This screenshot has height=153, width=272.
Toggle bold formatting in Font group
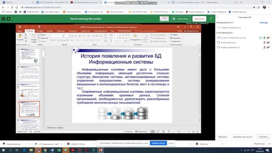pyautogui.click(x=52, y=40)
